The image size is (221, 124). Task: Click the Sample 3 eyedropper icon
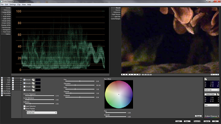tap(33, 86)
